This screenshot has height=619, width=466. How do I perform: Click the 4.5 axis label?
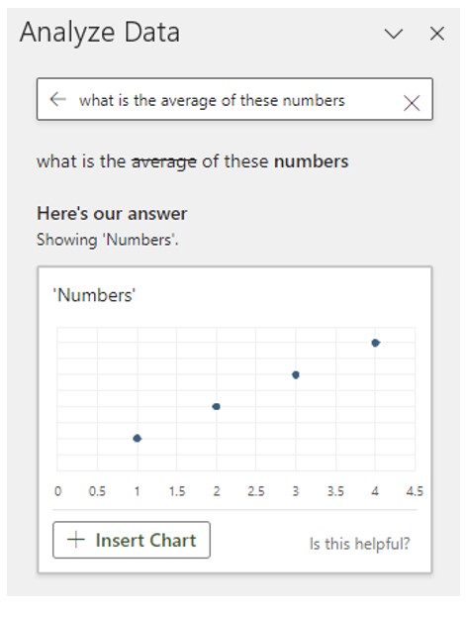(x=415, y=491)
